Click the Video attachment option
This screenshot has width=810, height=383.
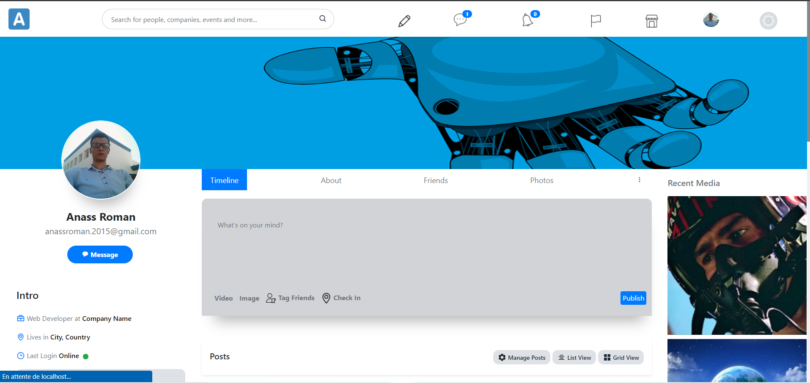223,298
